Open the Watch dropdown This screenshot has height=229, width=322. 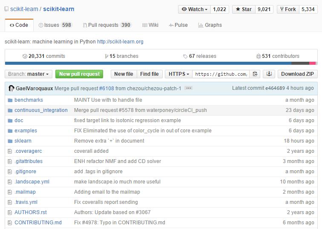(x=194, y=9)
